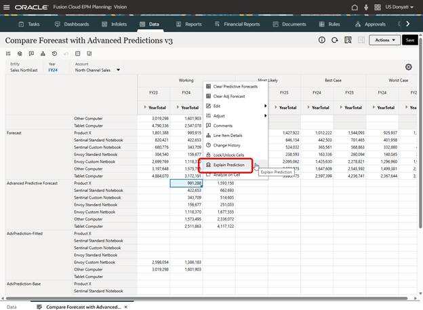Screen dimensions: 423x310
Task: Expand the North Channel Sales account dropdown
Action: pyautogui.click(x=118, y=69)
